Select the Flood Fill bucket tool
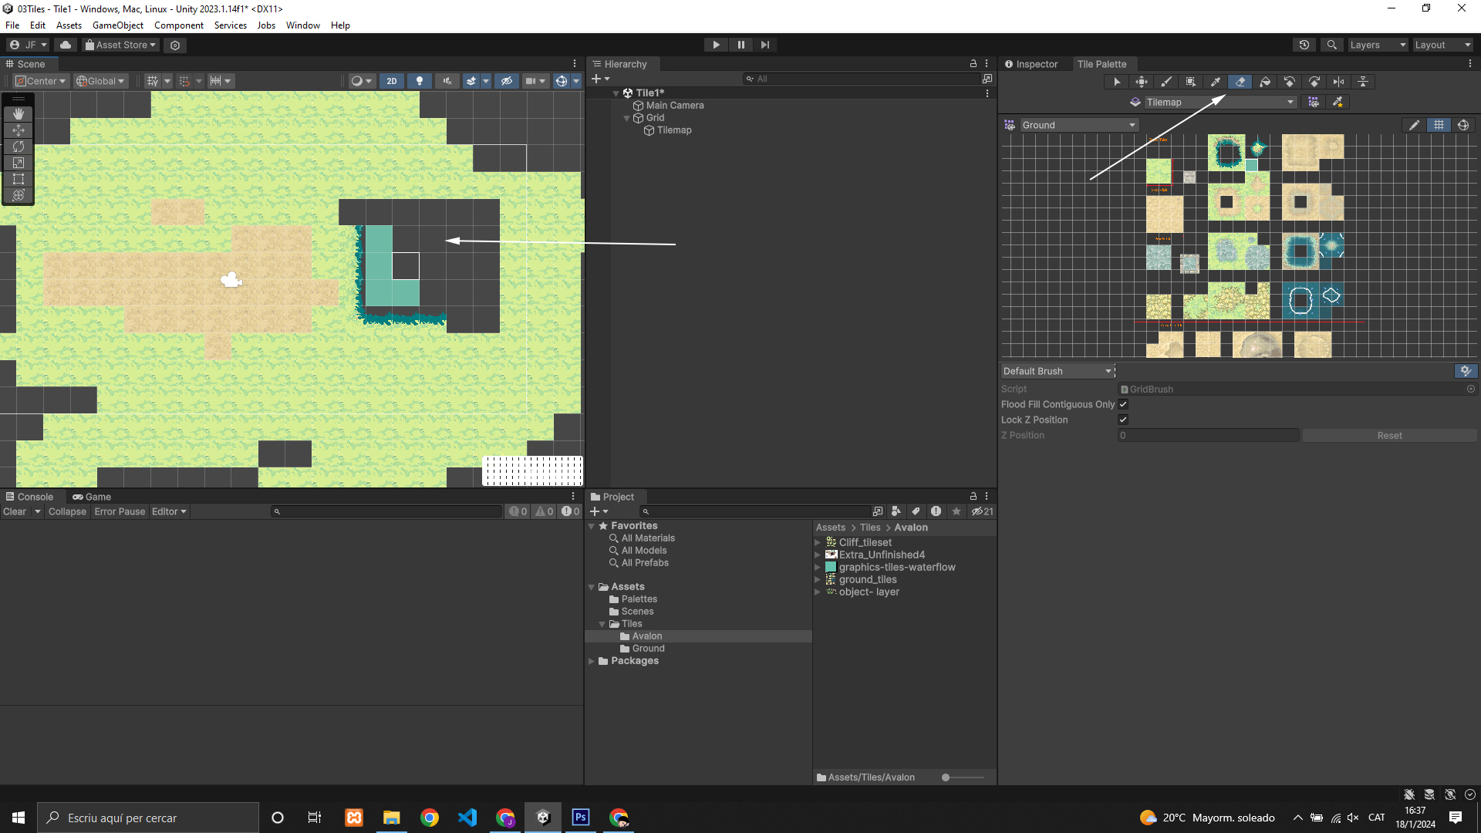Screen dimensions: 1481x833 (1265, 82)
